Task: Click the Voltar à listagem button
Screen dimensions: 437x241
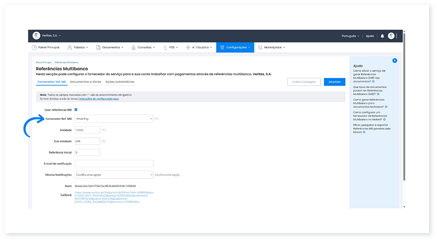Action: tap(304, 82)
